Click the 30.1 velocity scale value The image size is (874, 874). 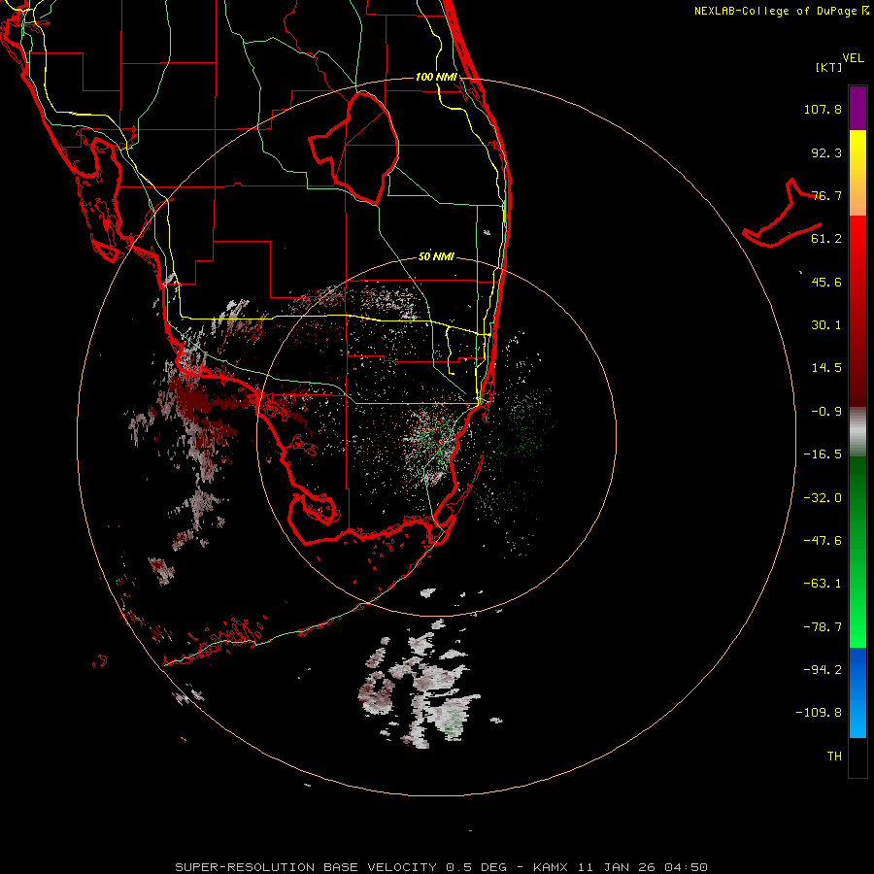(x=826, y=325)
